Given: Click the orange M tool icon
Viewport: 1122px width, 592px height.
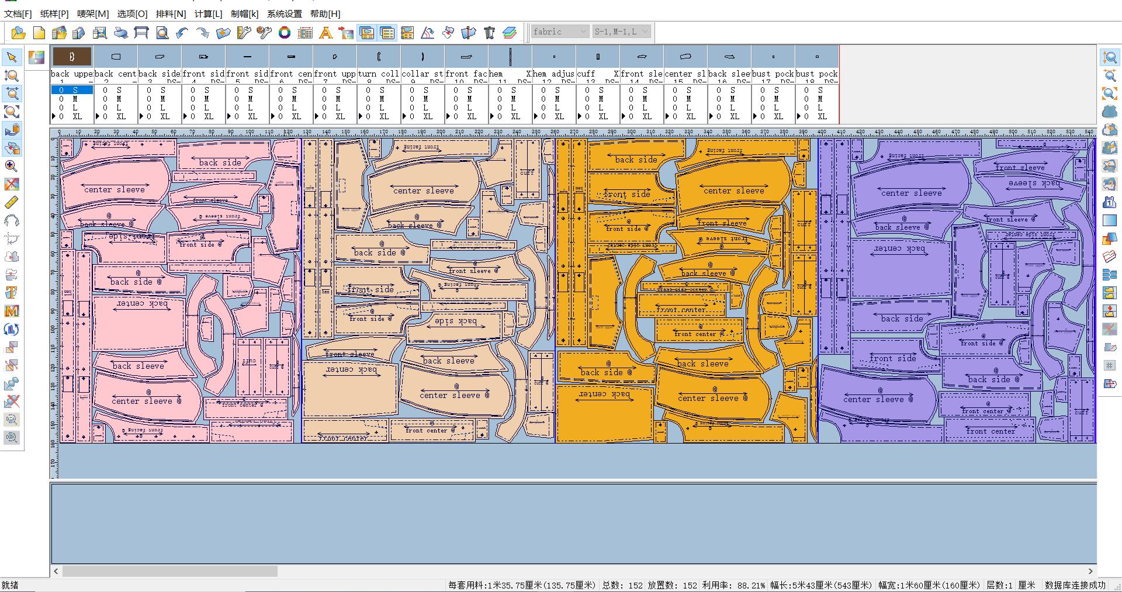Looking at the screenshot, I should (12, 311).
